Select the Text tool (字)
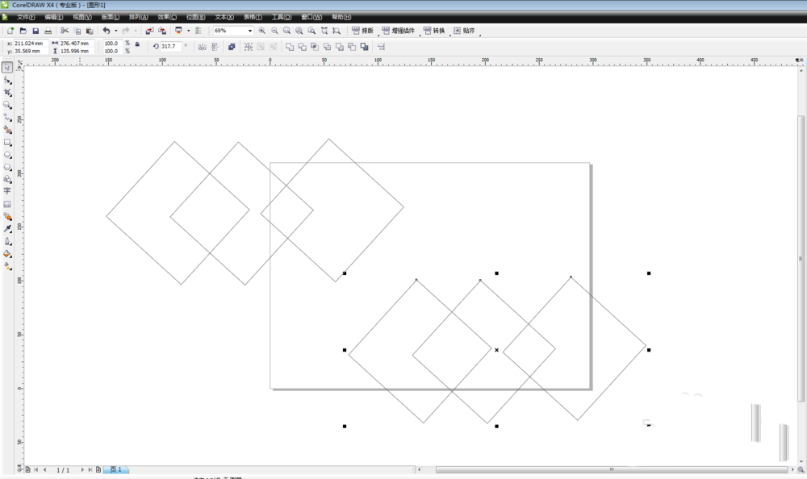807x479 pixels. (x=7, y=191)
